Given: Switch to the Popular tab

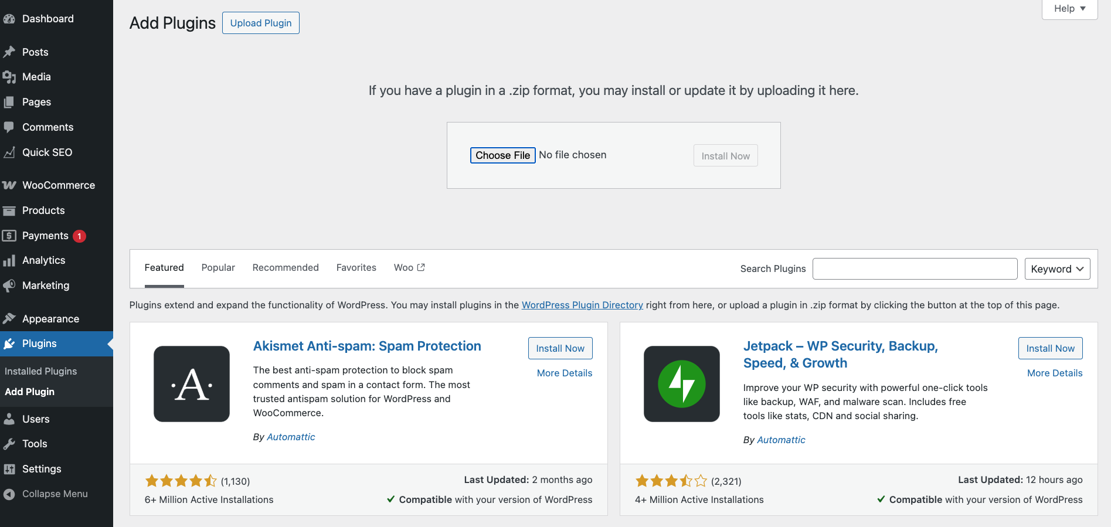Looking at the screenshot, I should coord(218,268).
